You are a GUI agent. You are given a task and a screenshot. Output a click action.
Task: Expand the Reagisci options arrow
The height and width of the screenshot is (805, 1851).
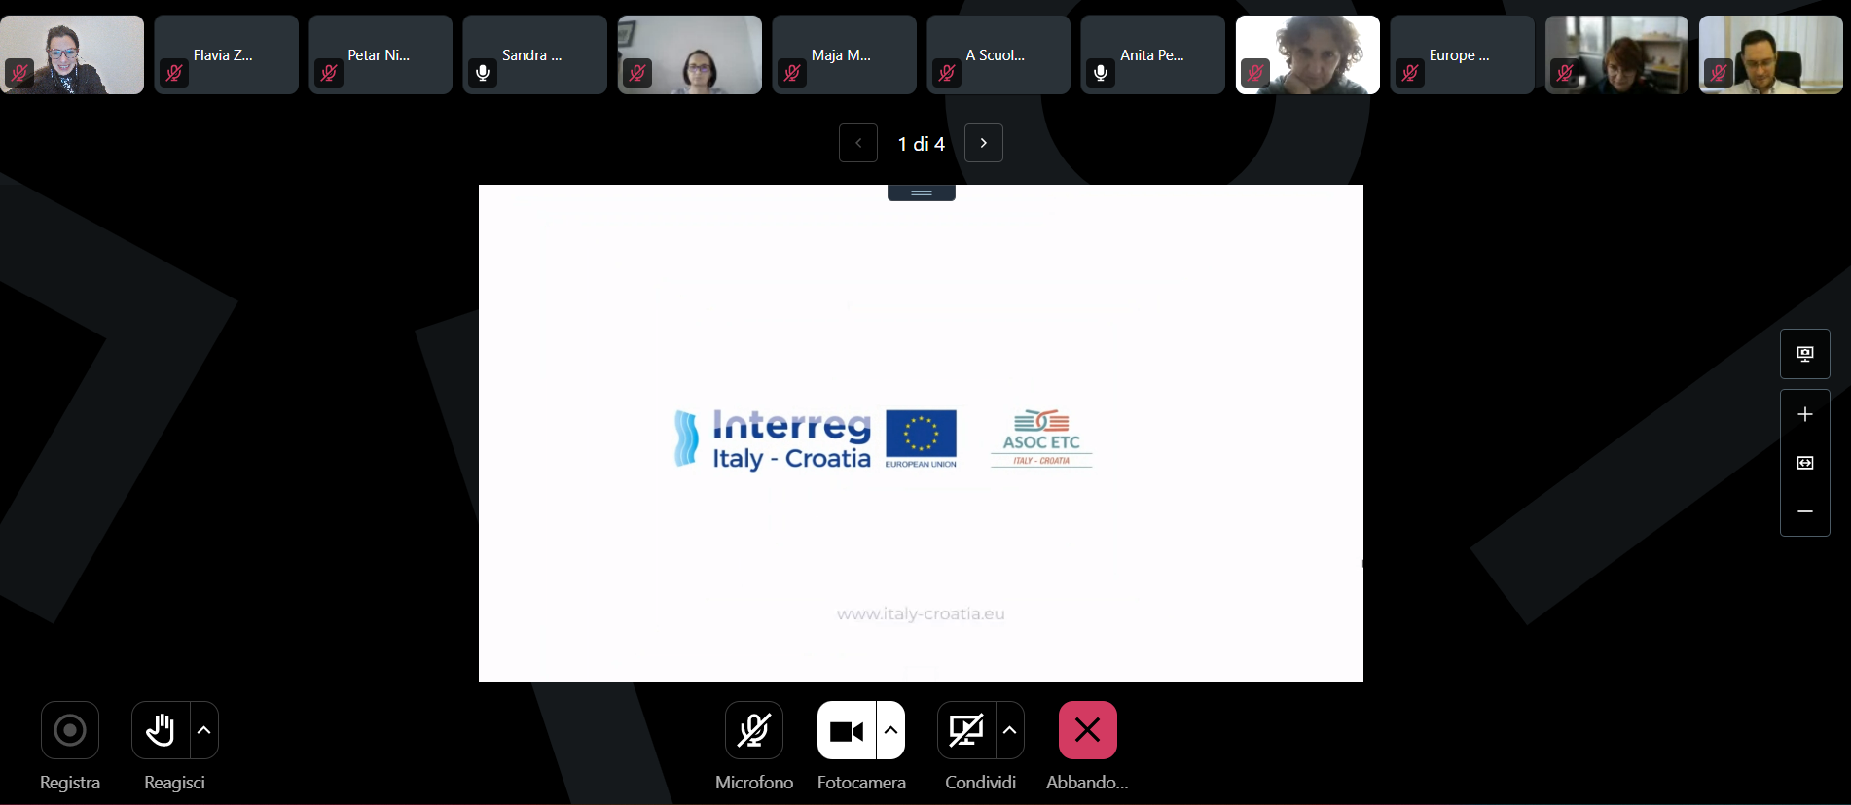coord(204,730)
